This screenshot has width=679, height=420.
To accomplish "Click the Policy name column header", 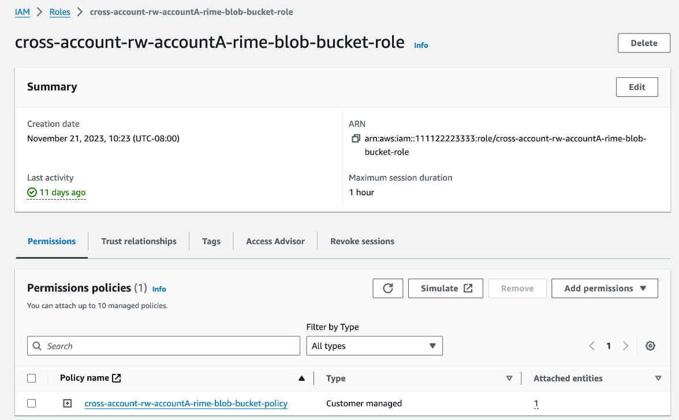I will 84,378.
